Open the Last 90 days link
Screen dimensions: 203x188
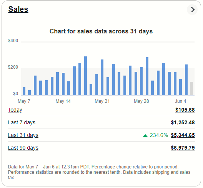pyautogui.click(x=23, y=148)
